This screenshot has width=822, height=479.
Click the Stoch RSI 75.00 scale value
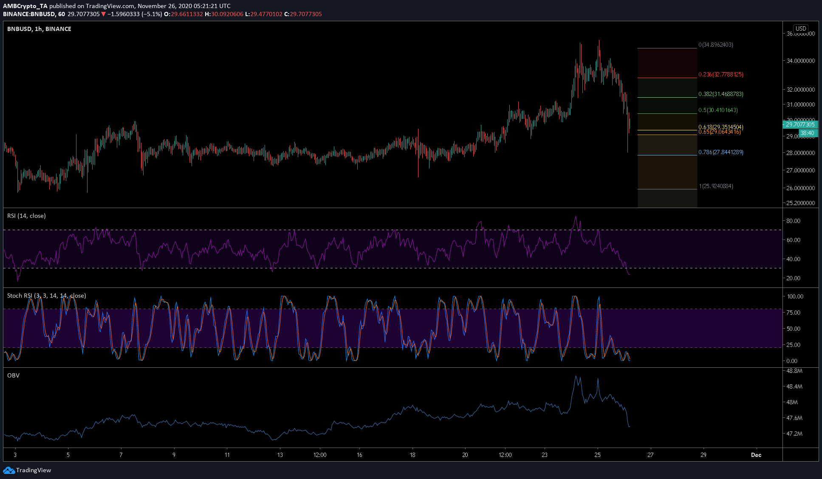[793, 313]
